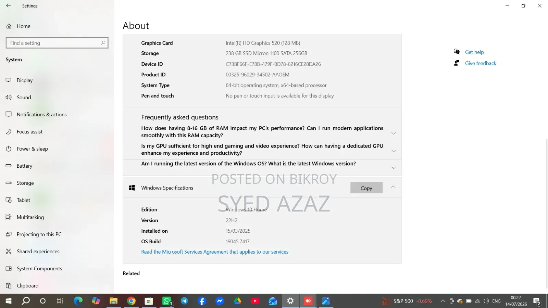Screen dimensions: 548x308
Task: Open Facebook from the taskbar
Action: coord(202,301)
